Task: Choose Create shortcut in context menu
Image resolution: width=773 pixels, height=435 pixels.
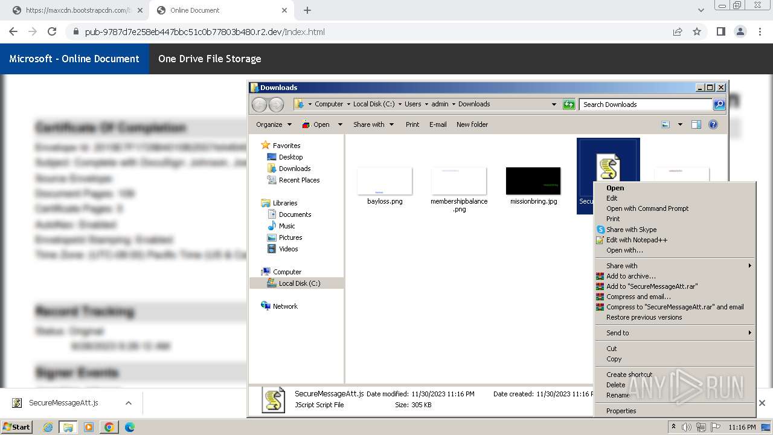Action: [x=675, y=375]
